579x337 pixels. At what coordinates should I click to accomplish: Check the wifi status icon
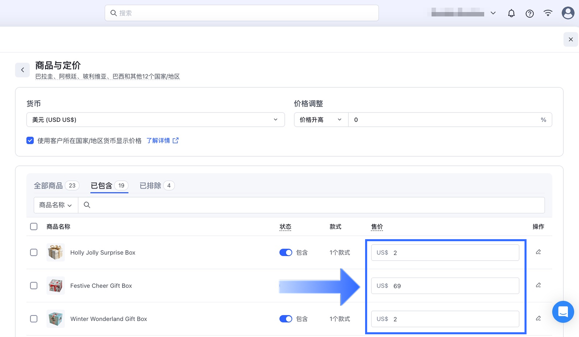click(x=548, y=13)
